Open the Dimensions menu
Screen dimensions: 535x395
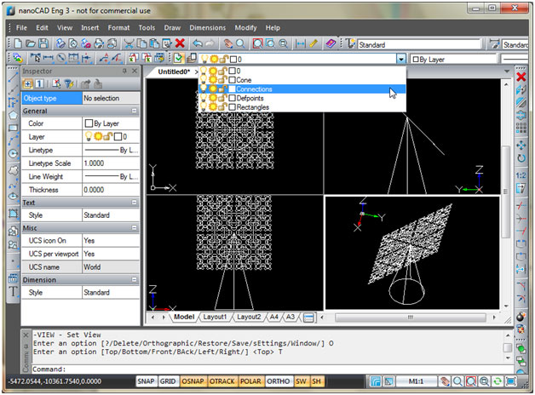point(207,27)
